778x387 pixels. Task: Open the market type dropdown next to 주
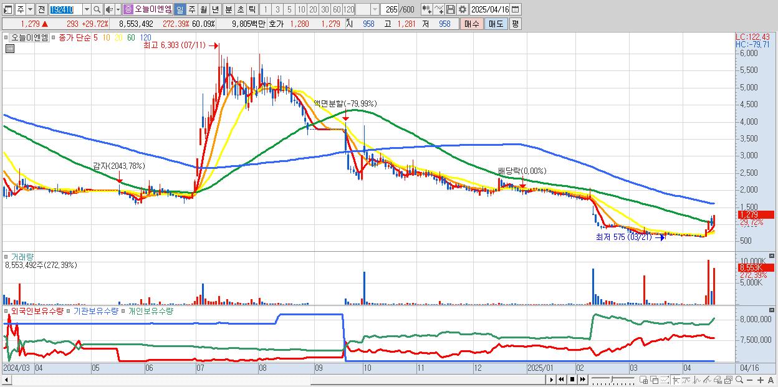pyautogui.click(x=30, y=9)
